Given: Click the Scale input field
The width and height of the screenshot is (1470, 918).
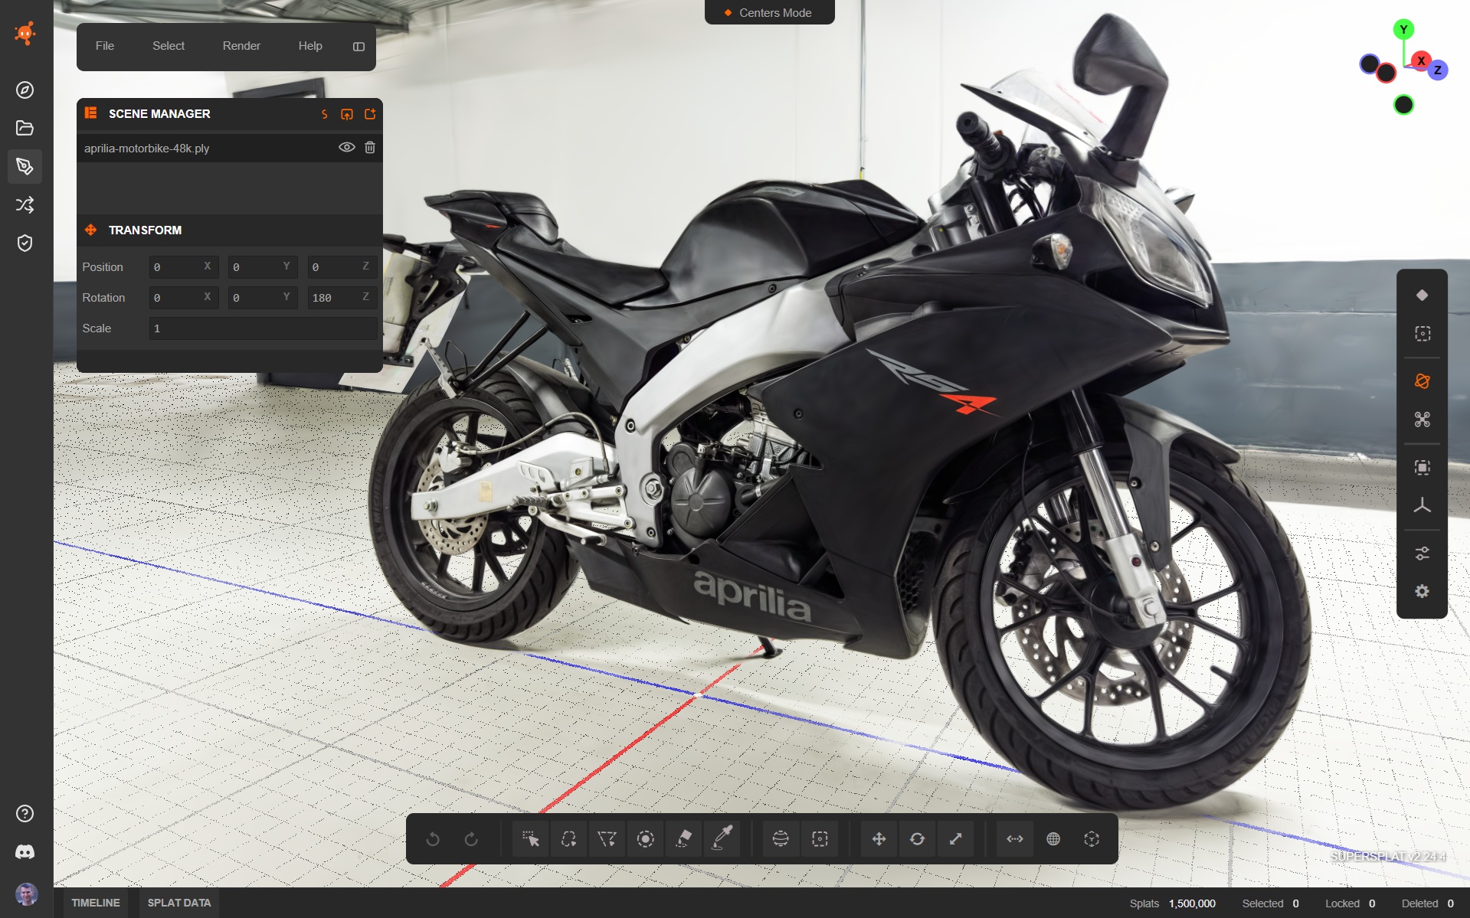Looking at the screenshot, I should pyautogui.click(x=262, y=328).
